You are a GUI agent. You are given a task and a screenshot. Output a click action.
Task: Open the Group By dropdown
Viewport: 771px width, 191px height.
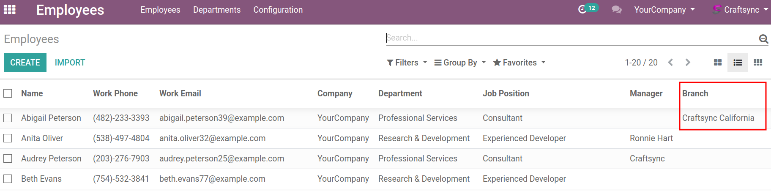(460, 63)
